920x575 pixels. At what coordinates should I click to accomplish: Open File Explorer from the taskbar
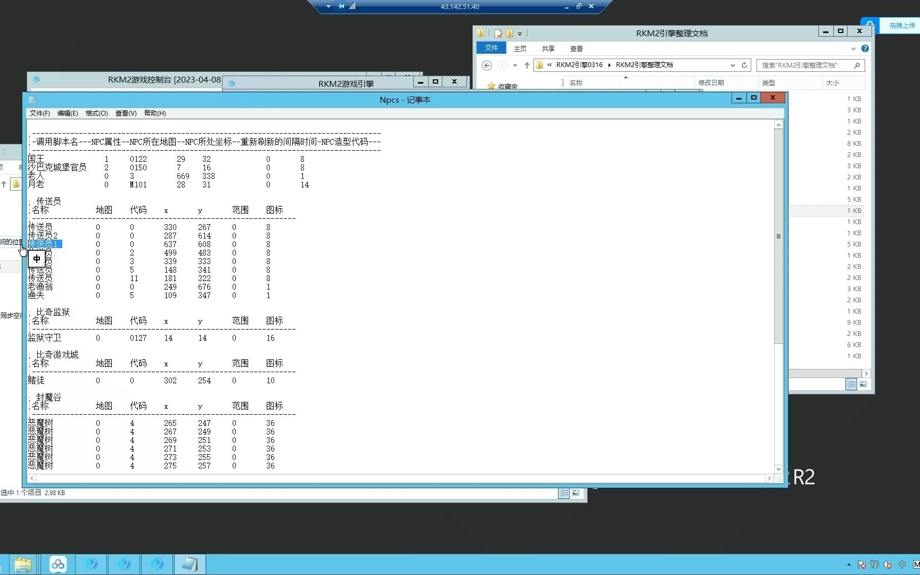click(x=22, y=564)
